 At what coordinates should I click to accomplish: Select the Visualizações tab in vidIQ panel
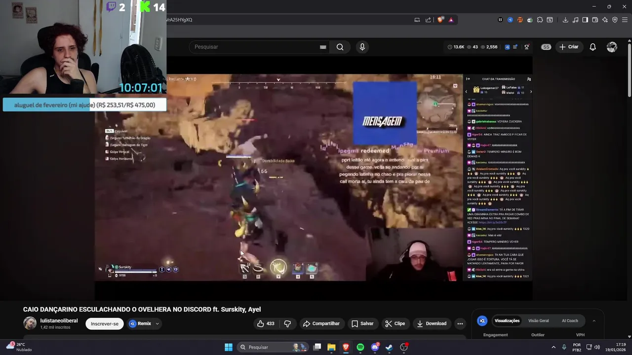(507, 320)
